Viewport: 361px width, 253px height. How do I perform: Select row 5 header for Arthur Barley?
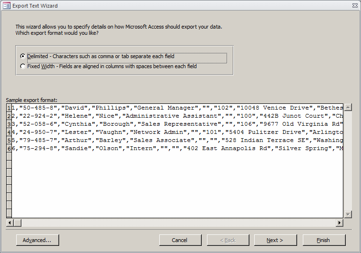(x=9, y=140)
